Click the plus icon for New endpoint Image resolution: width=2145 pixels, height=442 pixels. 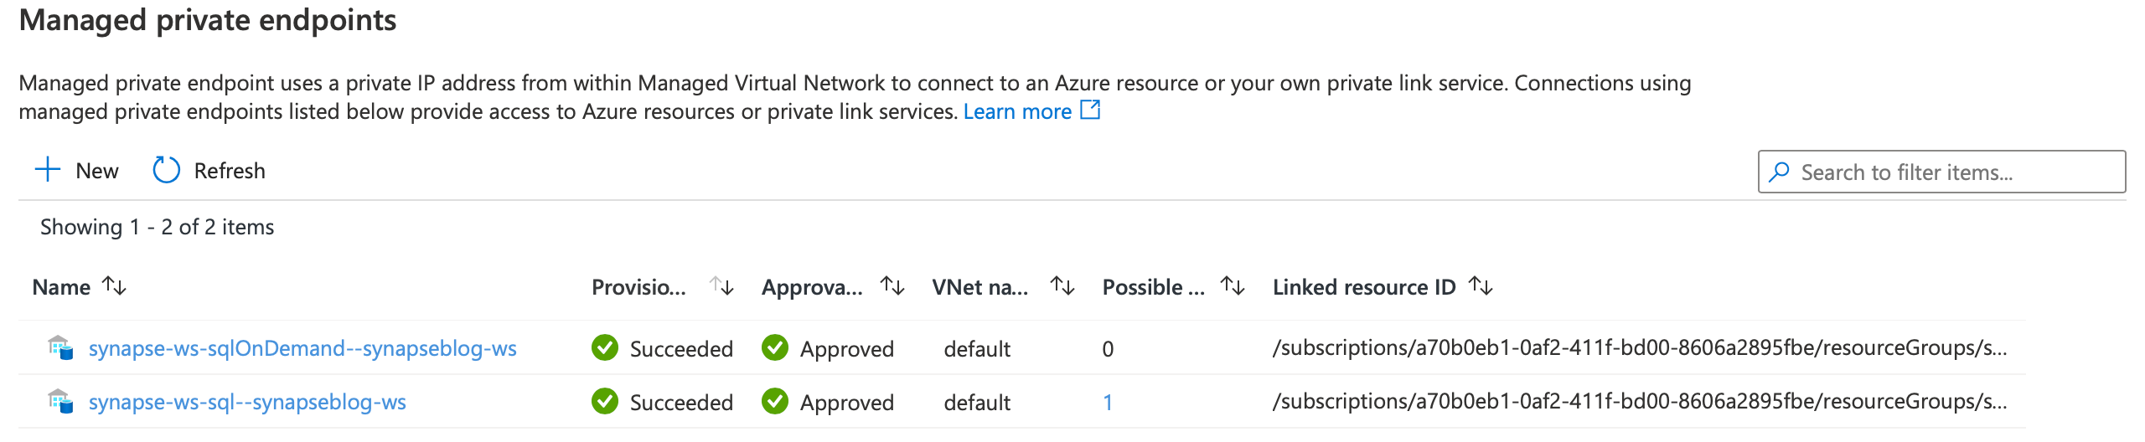48,170
